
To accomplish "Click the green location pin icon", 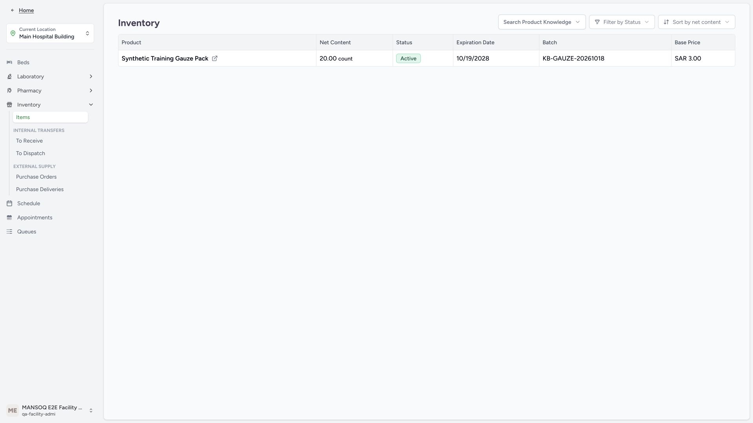I will (13, 33).
